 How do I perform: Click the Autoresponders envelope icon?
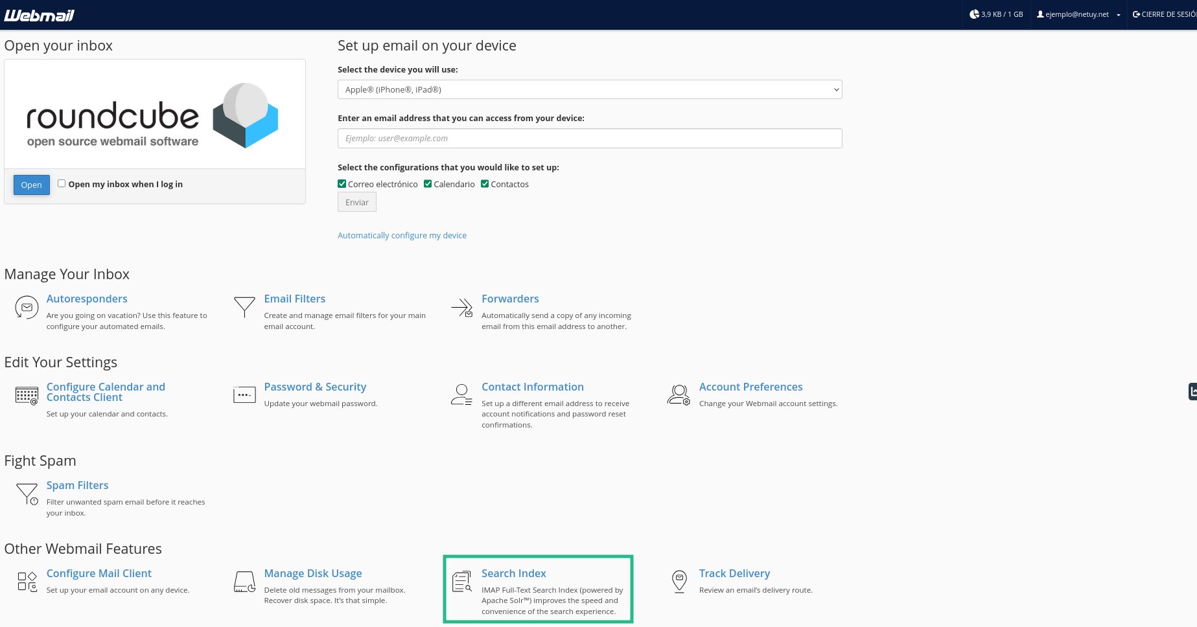click(27, 307)
